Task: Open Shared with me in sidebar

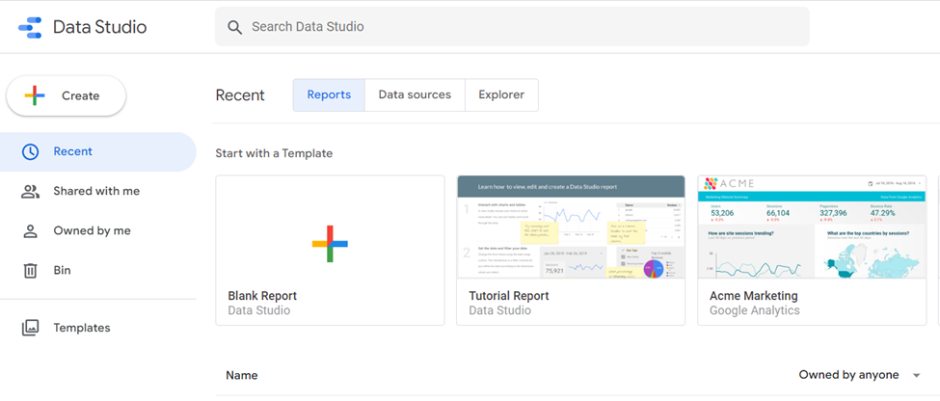Action: tap(97, 191)
